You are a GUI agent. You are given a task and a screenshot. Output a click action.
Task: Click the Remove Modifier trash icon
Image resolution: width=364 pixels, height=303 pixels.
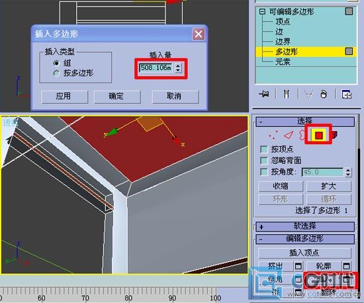pyautogui.click(x=324, y=94)
